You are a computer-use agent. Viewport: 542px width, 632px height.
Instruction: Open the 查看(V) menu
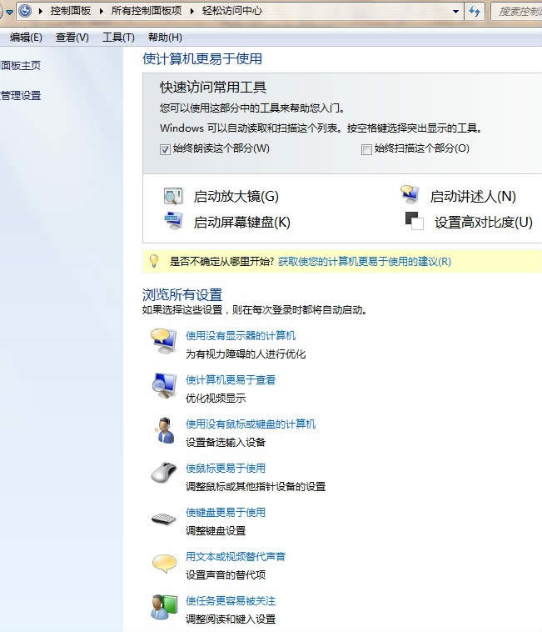coord(72,38)
